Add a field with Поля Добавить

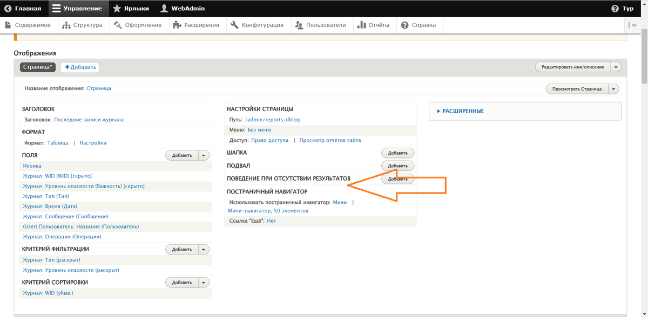tap(182, 155)
